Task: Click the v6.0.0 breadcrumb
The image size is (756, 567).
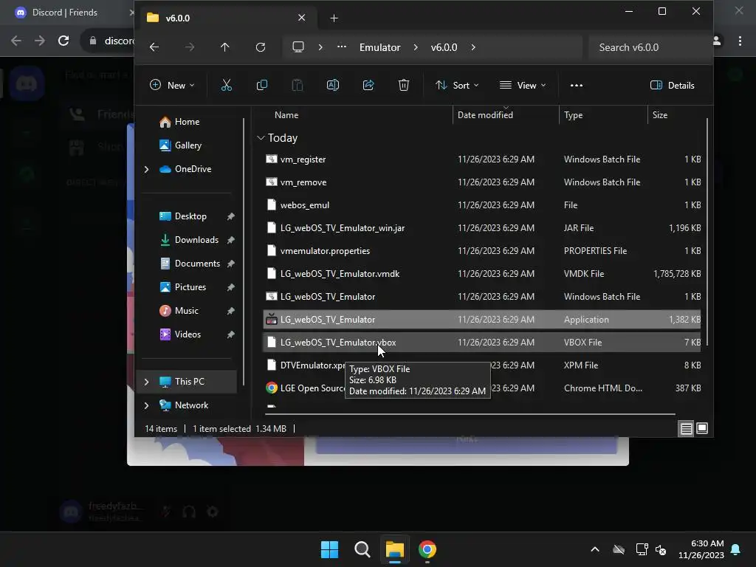Action: [x=444, y=47]
